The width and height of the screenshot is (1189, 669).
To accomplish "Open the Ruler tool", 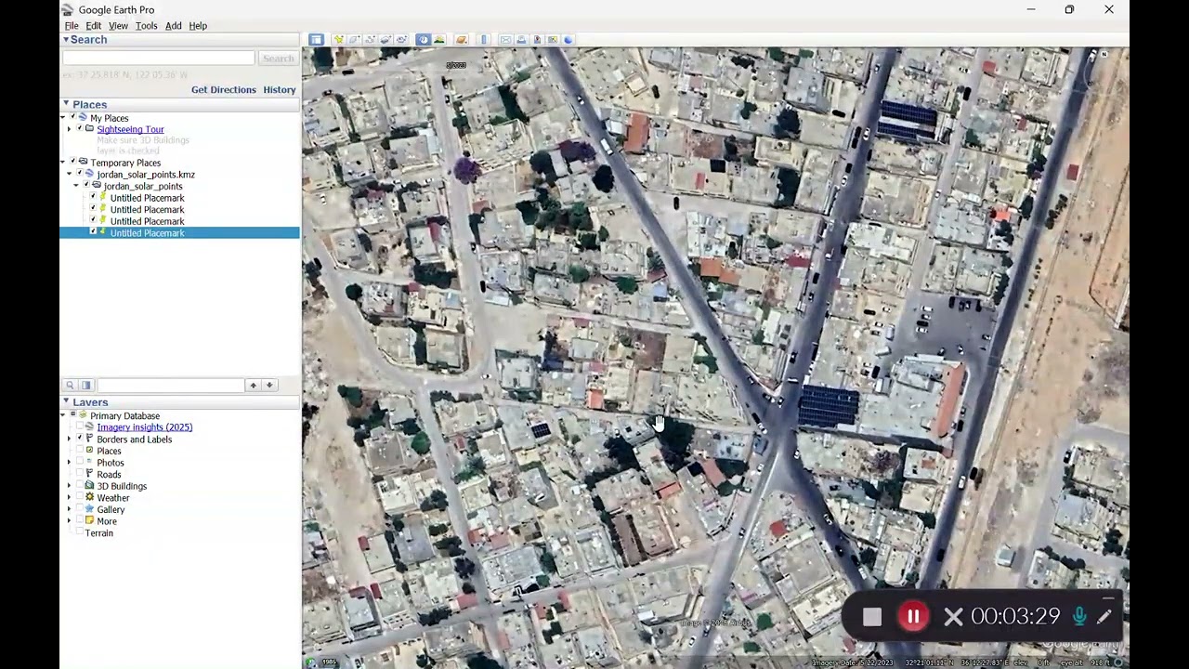I will pos(484,40).
